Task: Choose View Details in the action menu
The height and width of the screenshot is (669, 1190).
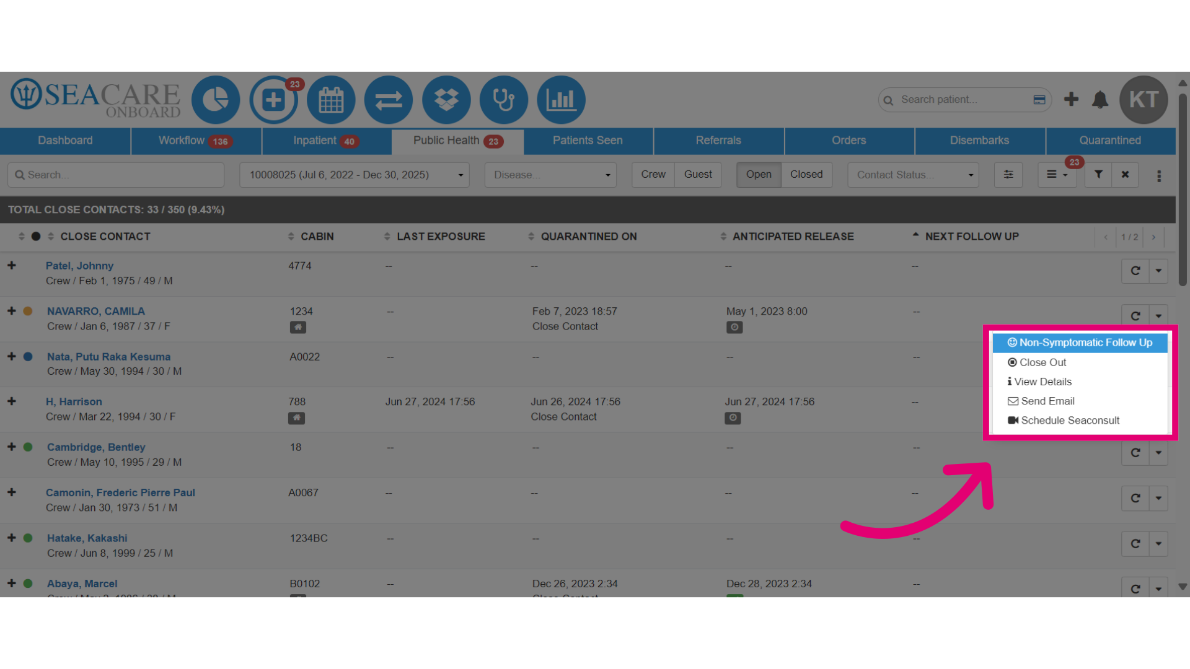Action: tap(1080, 382)
